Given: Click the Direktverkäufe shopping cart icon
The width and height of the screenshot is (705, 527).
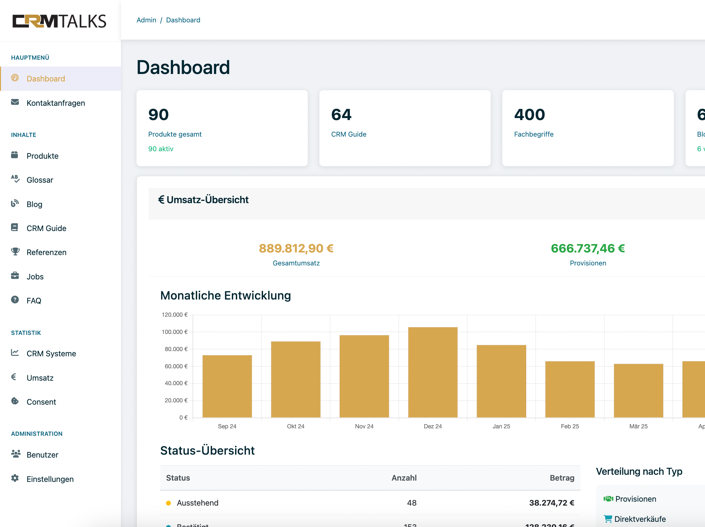Looking at the screenshot, I should coord(608,519).
